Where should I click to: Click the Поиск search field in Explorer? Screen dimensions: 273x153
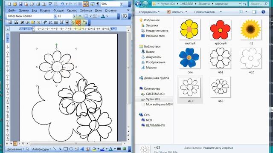(x=258, y=4)
